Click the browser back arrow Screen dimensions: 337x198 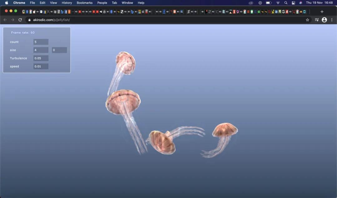[x=5, y=20]
